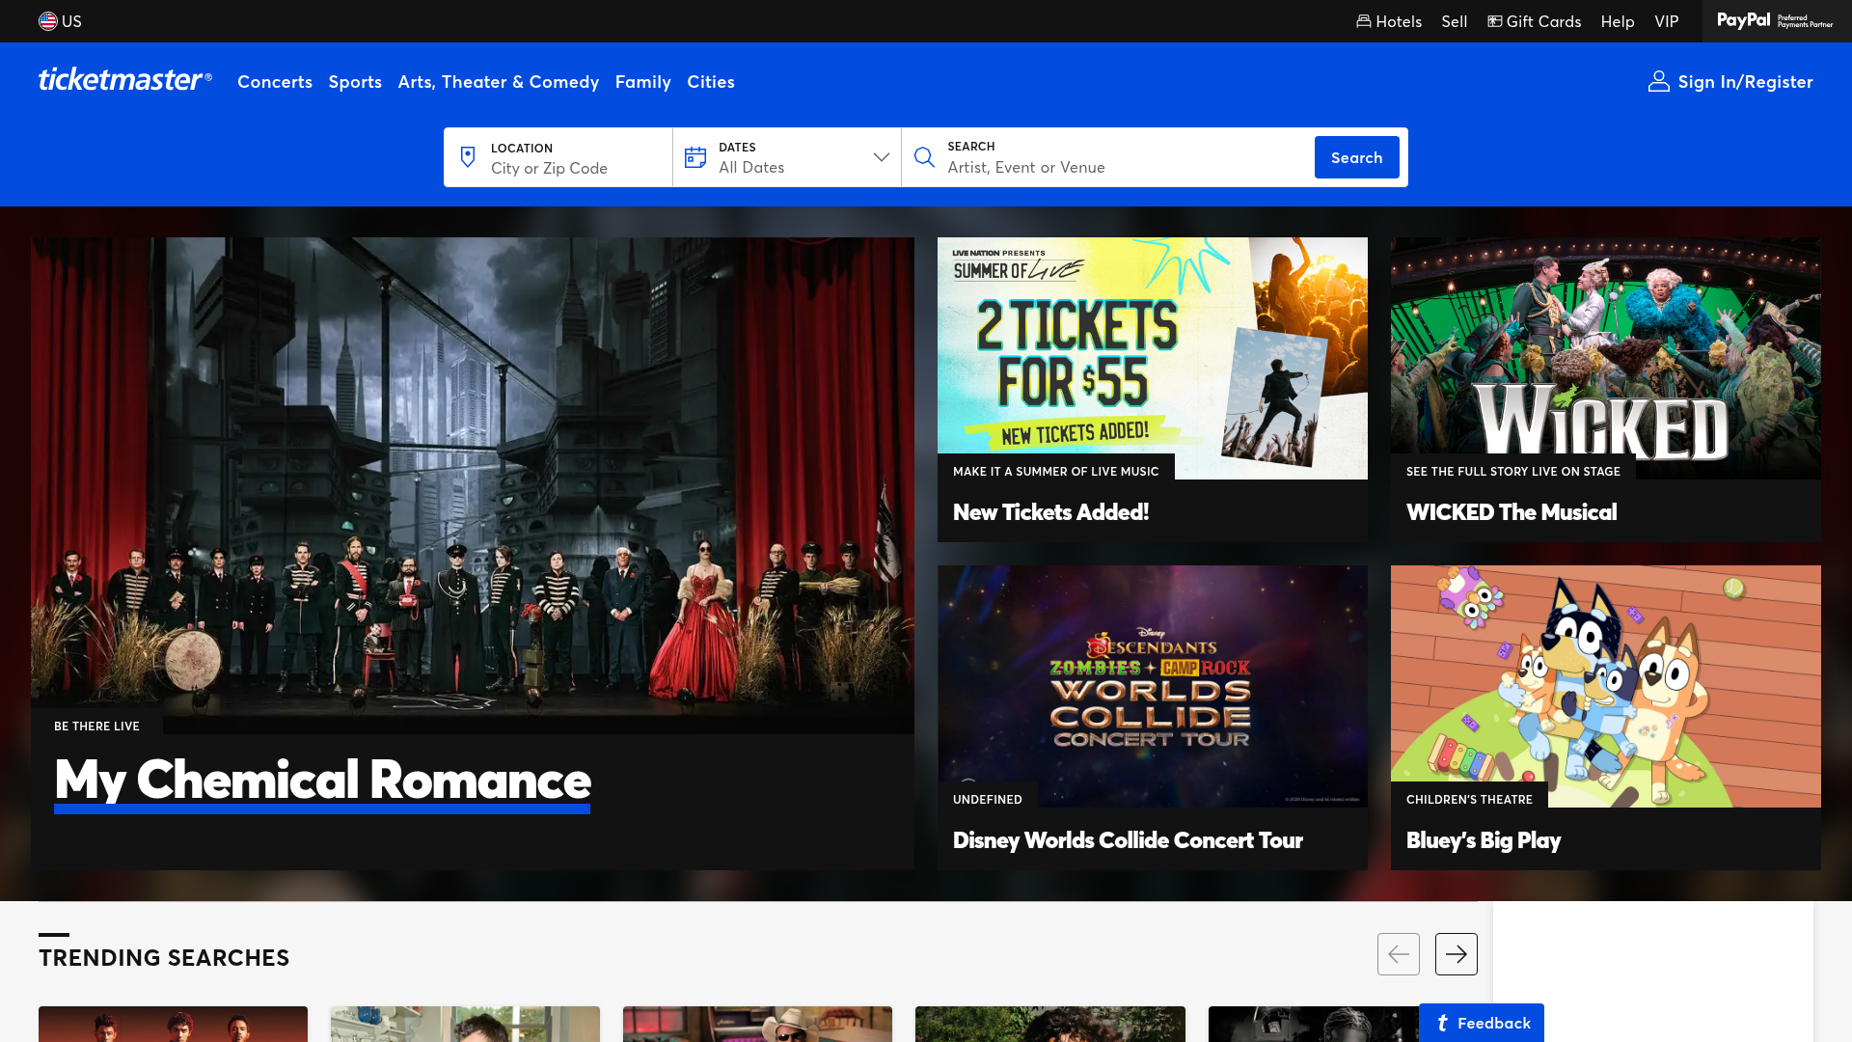Click 'SEE THE FULL STORY LIVE ON STAGE' label
The width and height of the screenshot is (1852, 1042).
(1513, 472)
